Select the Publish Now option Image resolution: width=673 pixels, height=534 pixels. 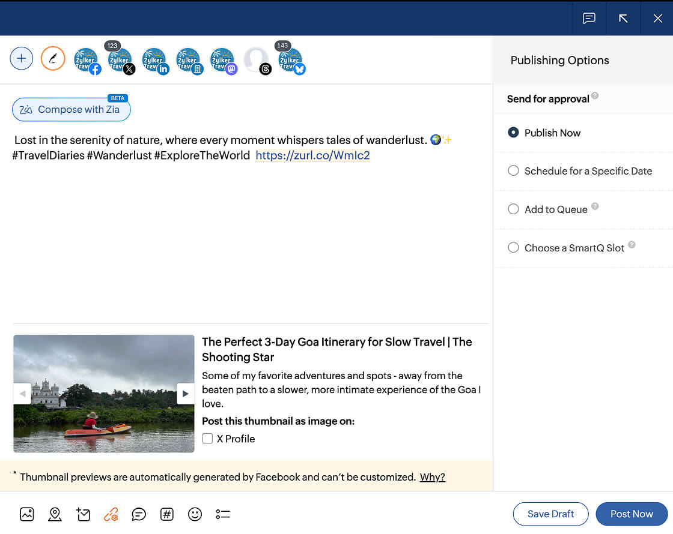tap(544, 133)
